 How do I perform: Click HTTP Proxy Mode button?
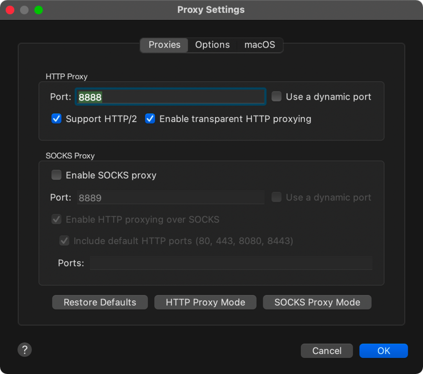pos(205,302)
